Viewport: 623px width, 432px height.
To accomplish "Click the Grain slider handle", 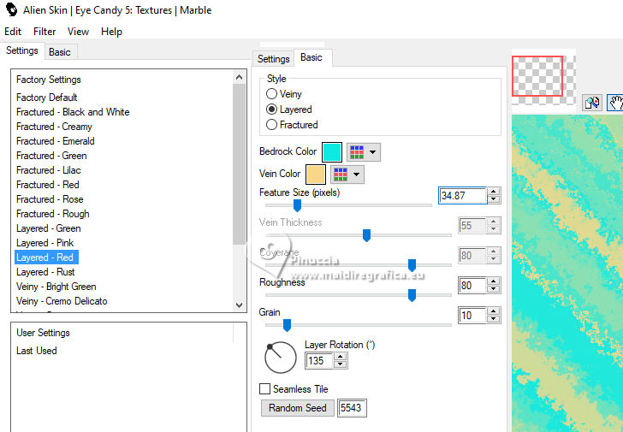I will coord(287,325).
